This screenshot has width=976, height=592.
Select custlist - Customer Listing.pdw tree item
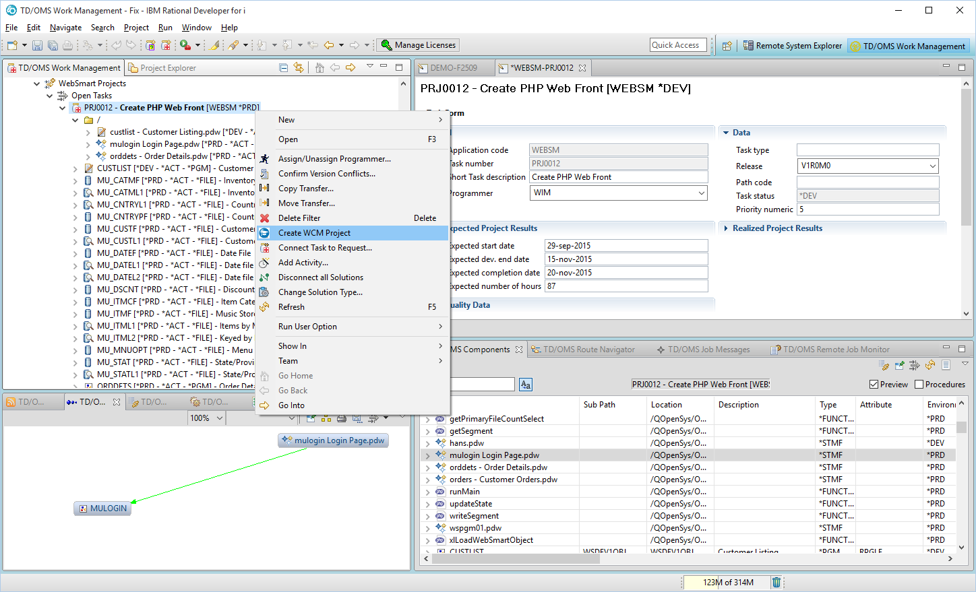tap(177, 132)
